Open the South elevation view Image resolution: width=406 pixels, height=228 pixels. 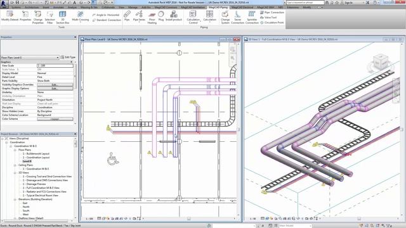point(26,211)
